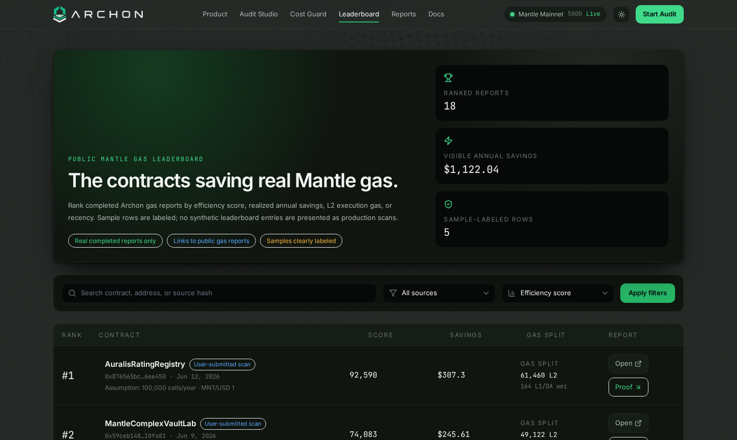
Task: Click the REPORT column header
Action: (623, 335)
